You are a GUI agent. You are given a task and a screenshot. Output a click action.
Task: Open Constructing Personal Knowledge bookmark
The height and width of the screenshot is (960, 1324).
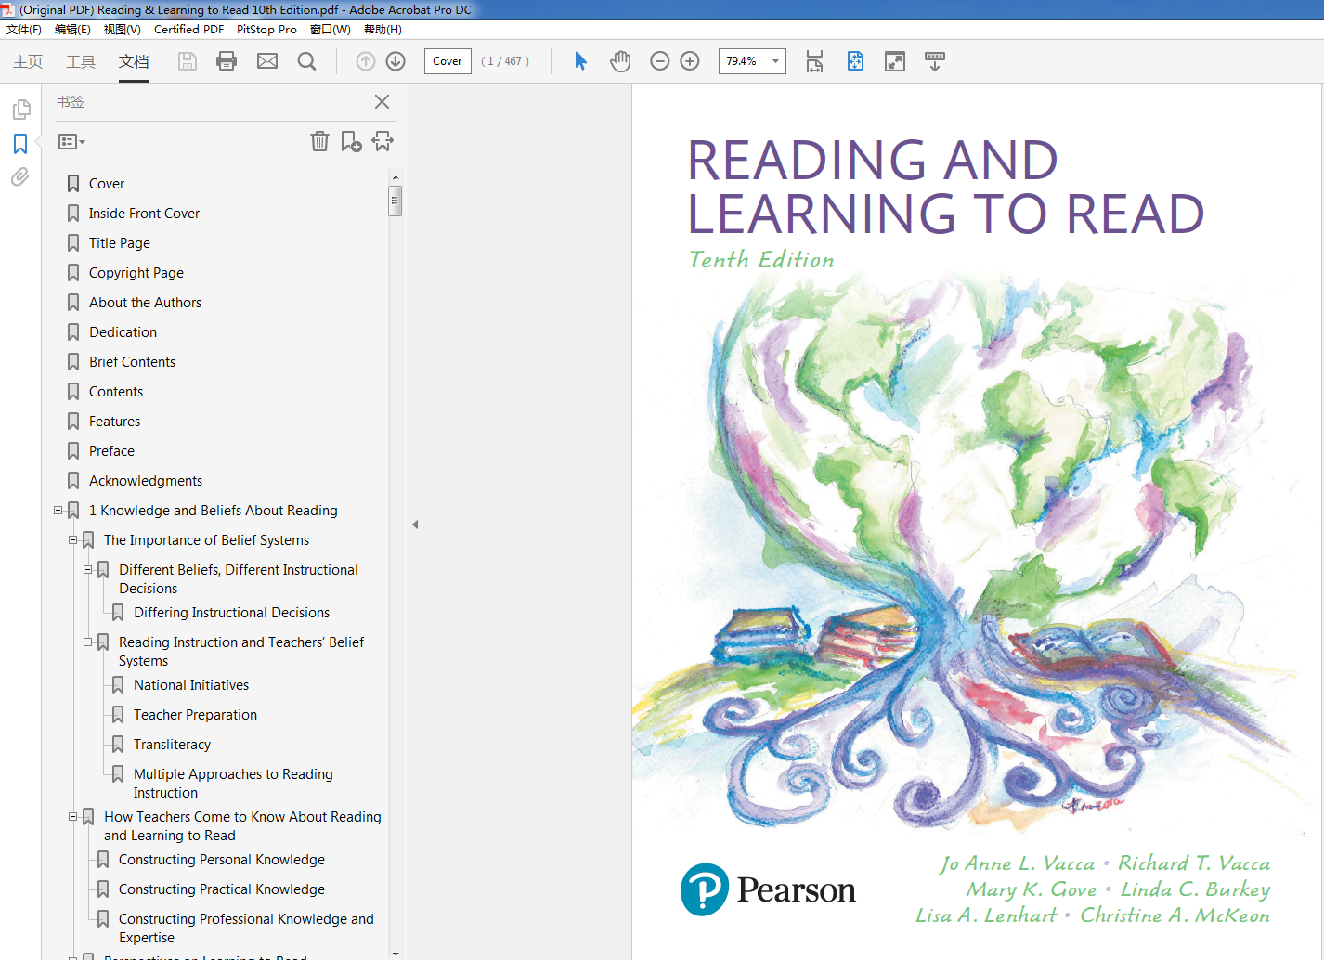pos(222,860)
